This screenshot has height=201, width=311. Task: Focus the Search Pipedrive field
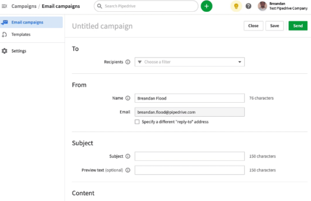coord(146,6)
